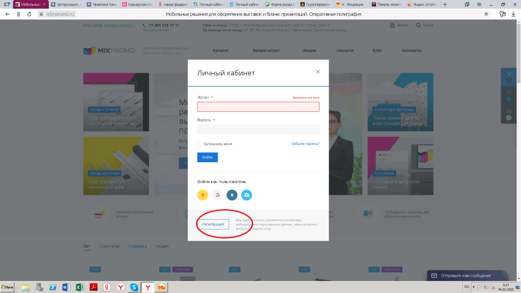The height and width of the screenshot is (293, 521).
Task: Sign in with the Google icon
Action: pyautogui.click(x=218, y=195)
